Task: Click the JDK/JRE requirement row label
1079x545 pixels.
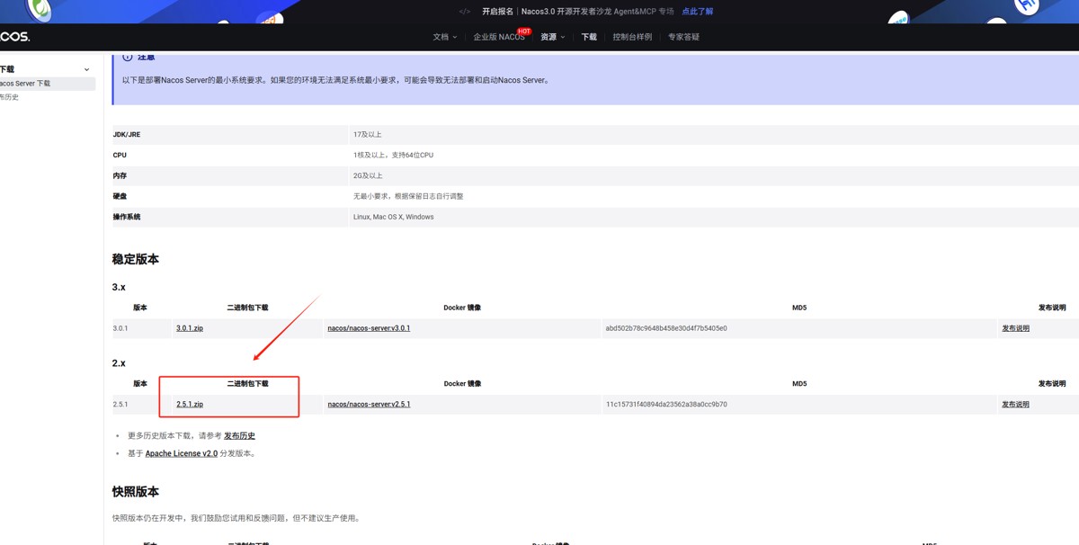Action: pyautogui.click(x=127, y=135)
